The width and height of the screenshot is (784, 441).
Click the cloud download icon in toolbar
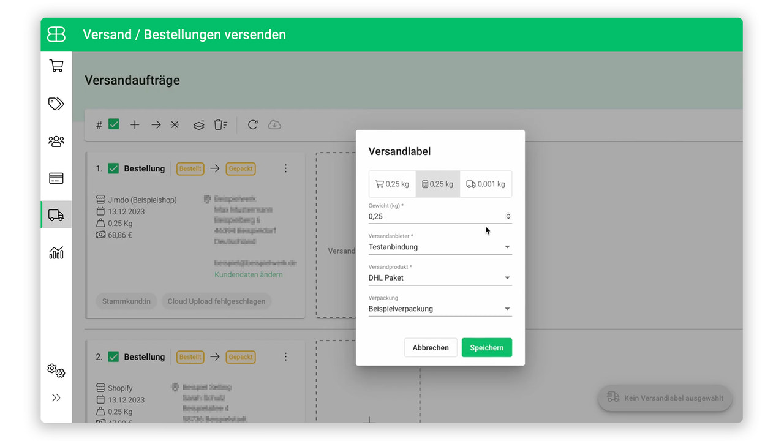274,124
